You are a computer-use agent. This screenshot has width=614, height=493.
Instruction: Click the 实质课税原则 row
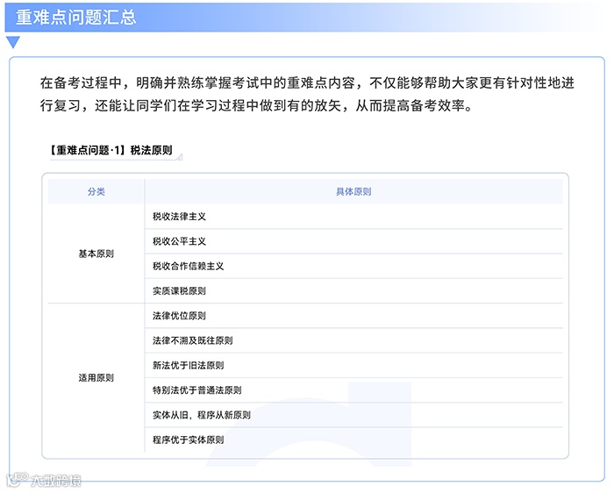click(x=353, y=290)
